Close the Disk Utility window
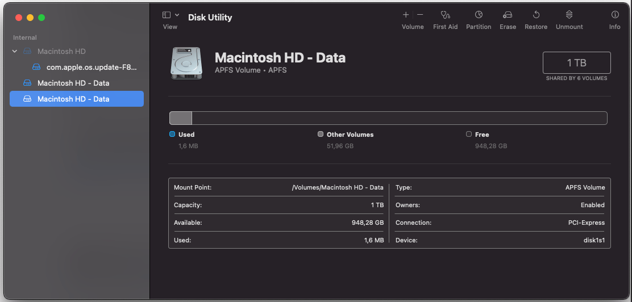This screenshot has height=302, width=632. coord(19,18)
